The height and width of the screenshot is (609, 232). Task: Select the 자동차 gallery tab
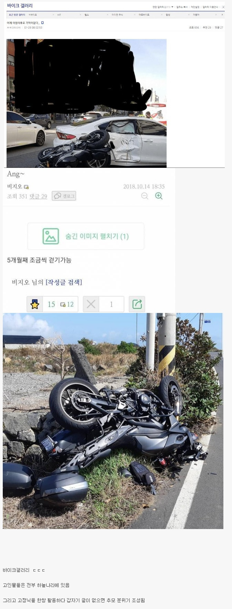(x=196, y=15)
